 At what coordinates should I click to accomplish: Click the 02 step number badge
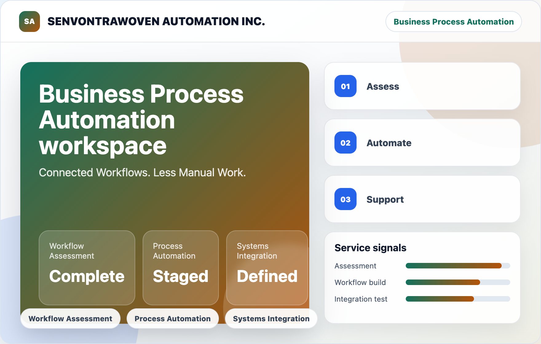click(346, 143)
